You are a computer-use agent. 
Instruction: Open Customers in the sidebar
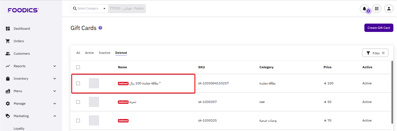point(21,54)
